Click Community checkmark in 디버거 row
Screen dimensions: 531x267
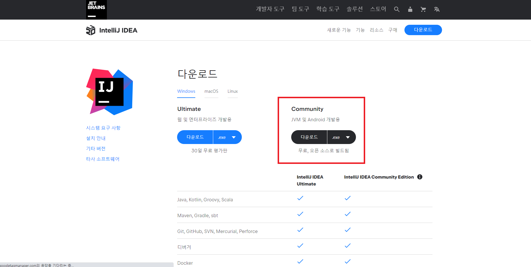coord(348,246)
